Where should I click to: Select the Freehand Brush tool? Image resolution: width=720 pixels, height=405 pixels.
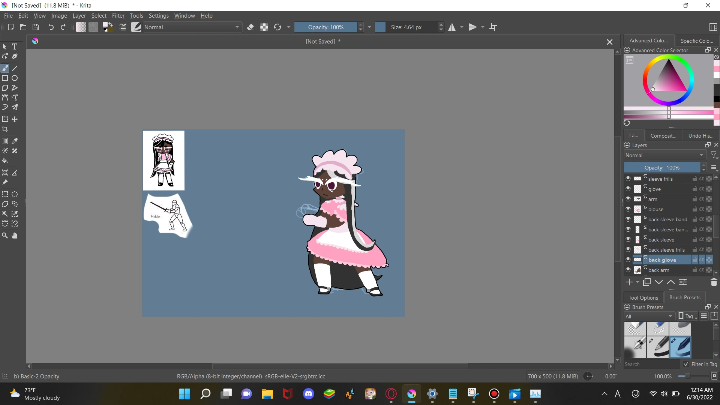pyautogui.click(x=5, y=68)
